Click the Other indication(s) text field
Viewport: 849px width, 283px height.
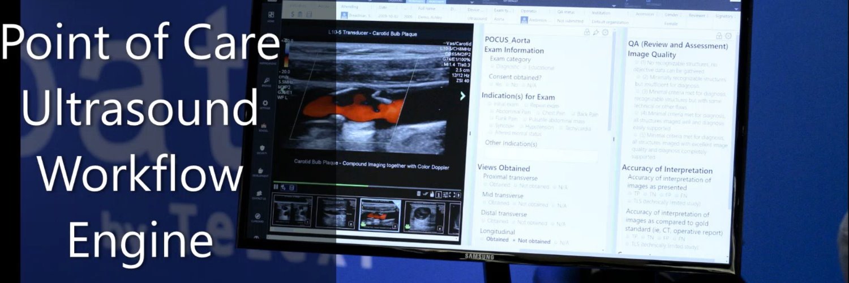(x=542, y=156)
